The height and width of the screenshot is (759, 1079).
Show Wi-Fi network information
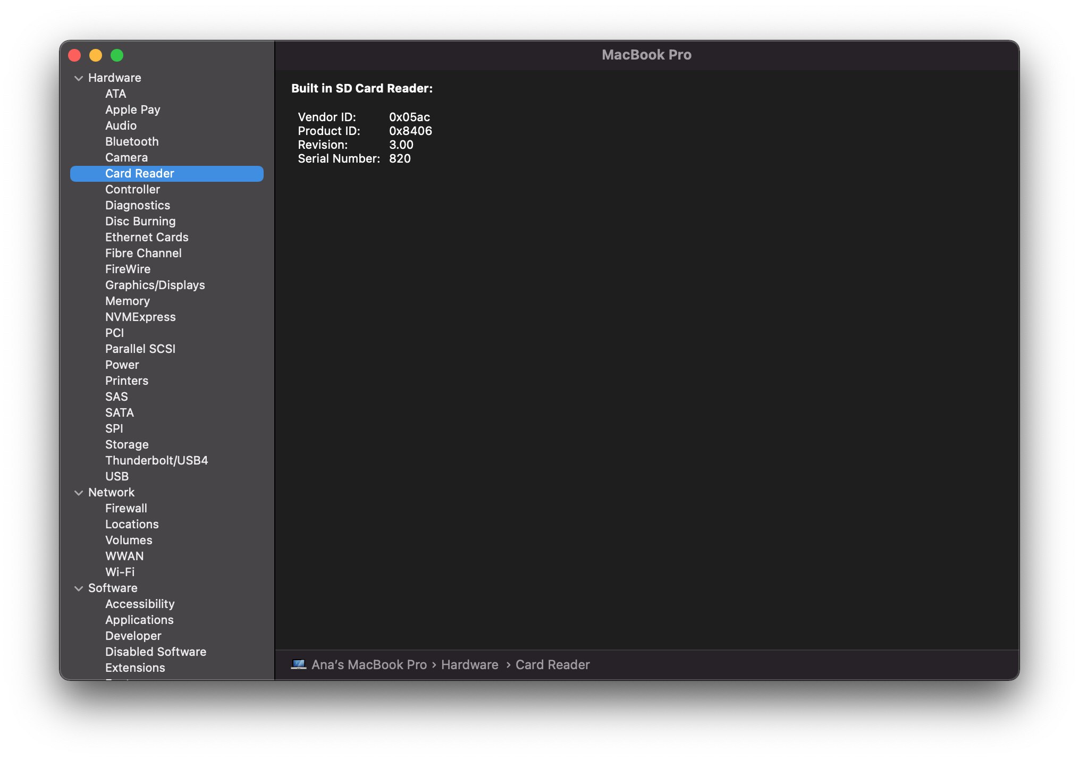(x=120, y=572)
